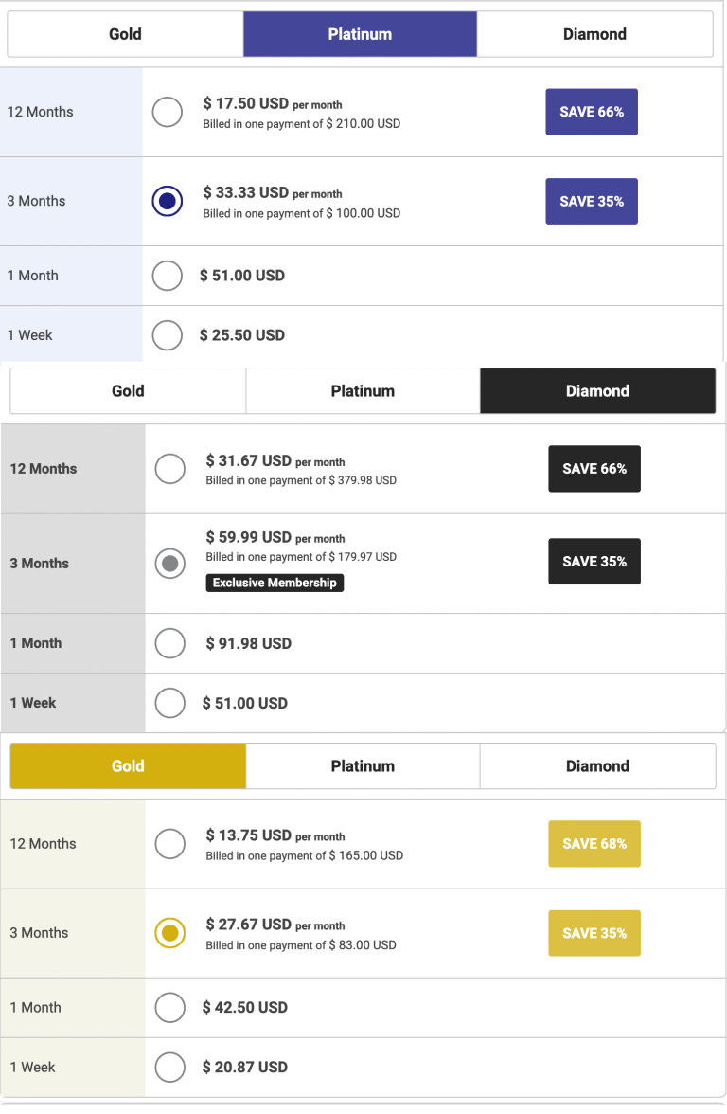Click the blue SAVE 66% badge
The height and width of the screenshot is (1114, 727).
[592, 112]
